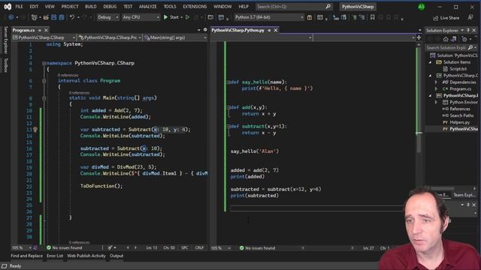The width and height of the screenshot is (481, 270).
Task: Click the split editor plus icon in Python pane
Action: point(419,37)
